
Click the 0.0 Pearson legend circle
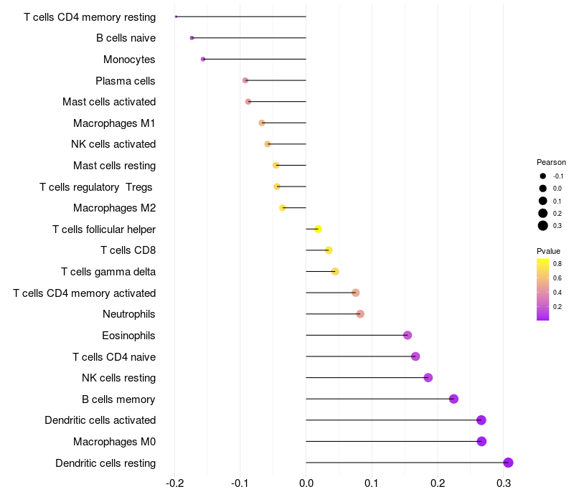[x=543, y=188]
